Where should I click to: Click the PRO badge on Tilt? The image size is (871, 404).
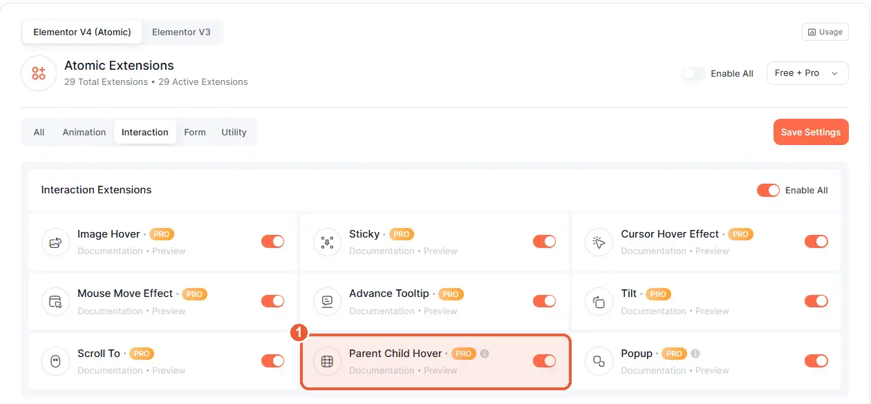658,294
